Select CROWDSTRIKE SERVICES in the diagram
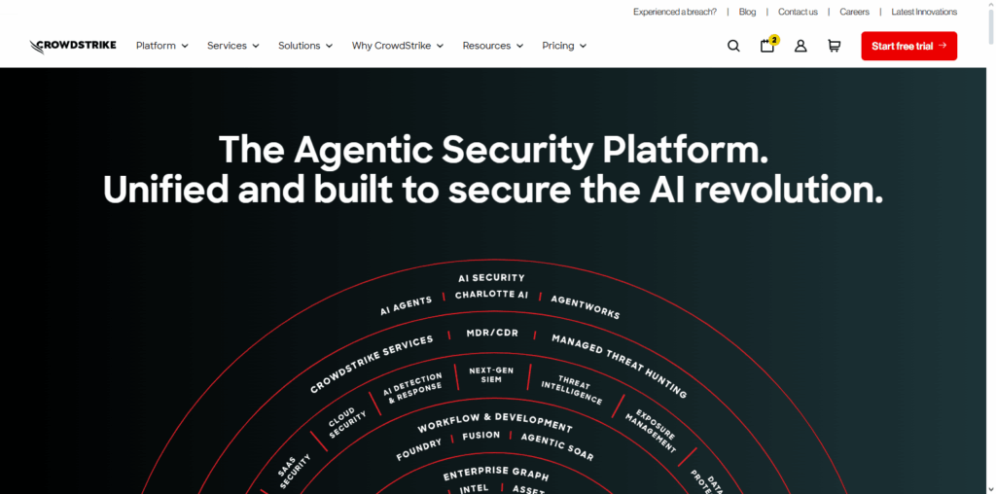Viewport: 996px width, 494px height. 372,364
